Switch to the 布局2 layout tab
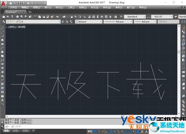This screenshot has height=134, width=186. tap(26, 131)
